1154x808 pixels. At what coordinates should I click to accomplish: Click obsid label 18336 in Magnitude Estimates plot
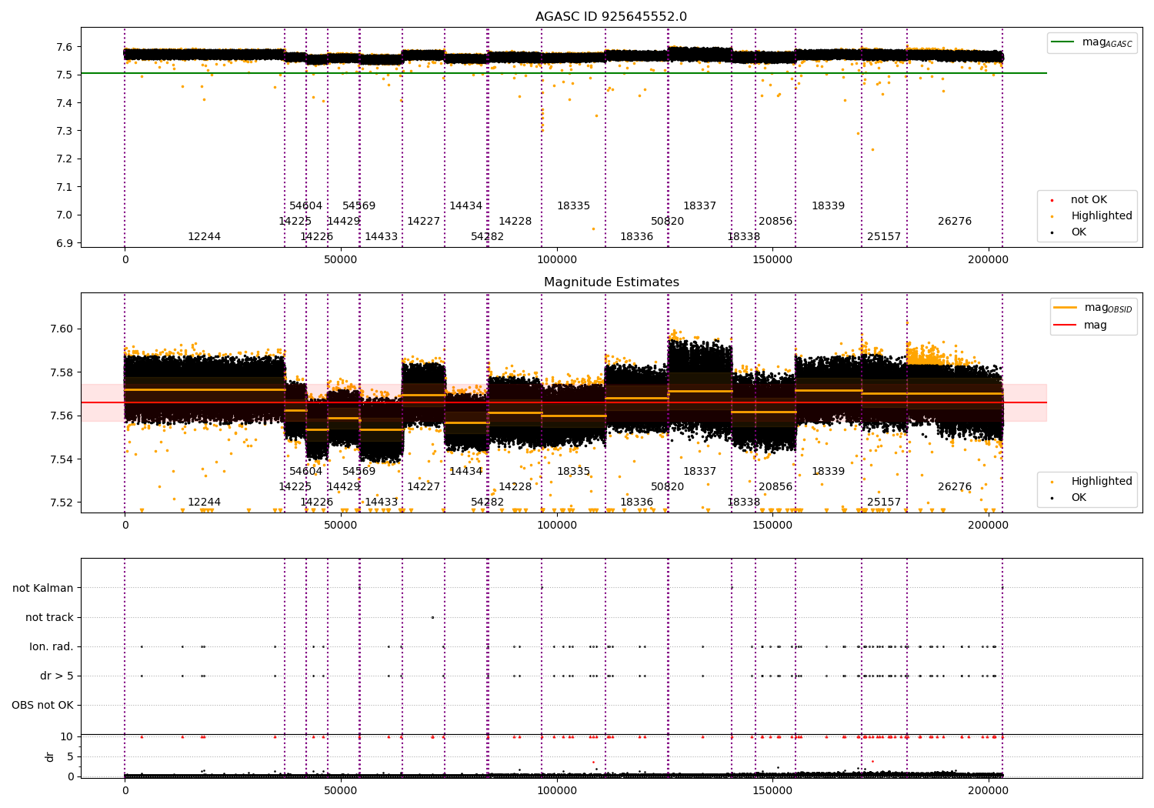point(637,502)
